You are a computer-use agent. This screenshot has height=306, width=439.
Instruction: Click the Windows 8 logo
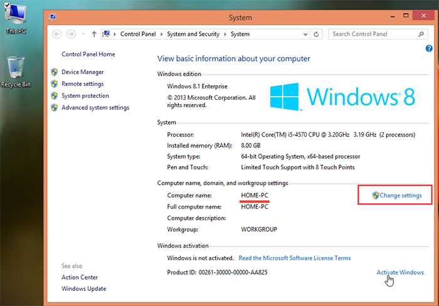(342, 97)
